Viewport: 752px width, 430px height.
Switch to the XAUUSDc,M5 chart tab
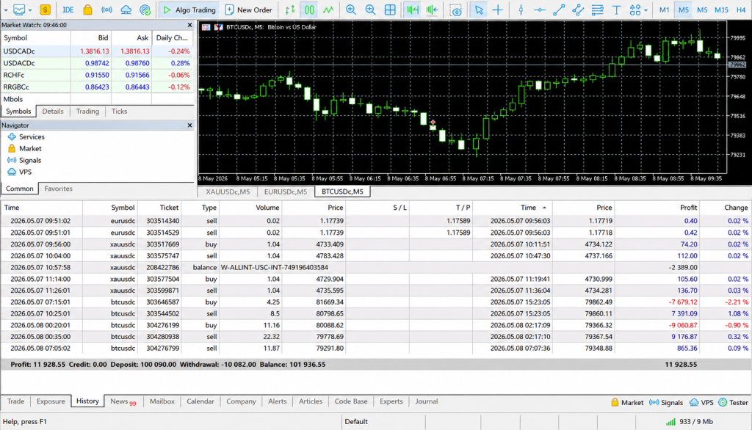coord(228,192)
